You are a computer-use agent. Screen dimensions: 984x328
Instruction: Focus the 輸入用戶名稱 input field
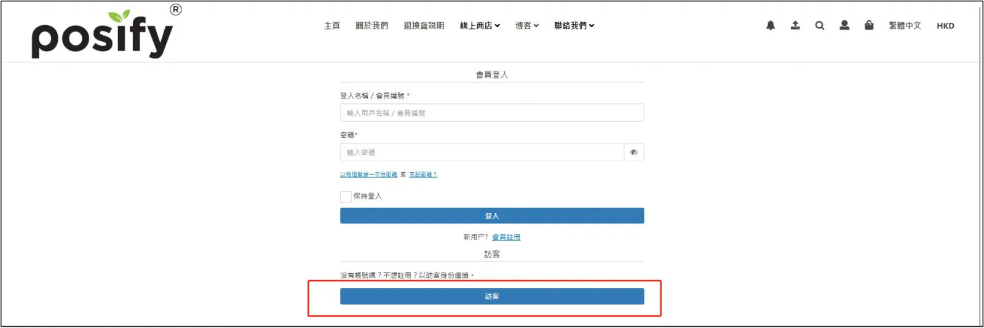click(492, 113)
